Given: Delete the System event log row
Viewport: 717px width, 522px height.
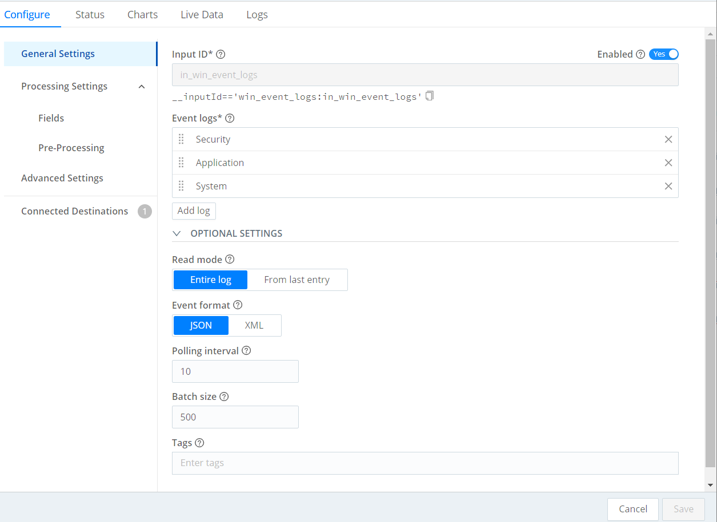Looking at the screenshot, I should [668, 186].
